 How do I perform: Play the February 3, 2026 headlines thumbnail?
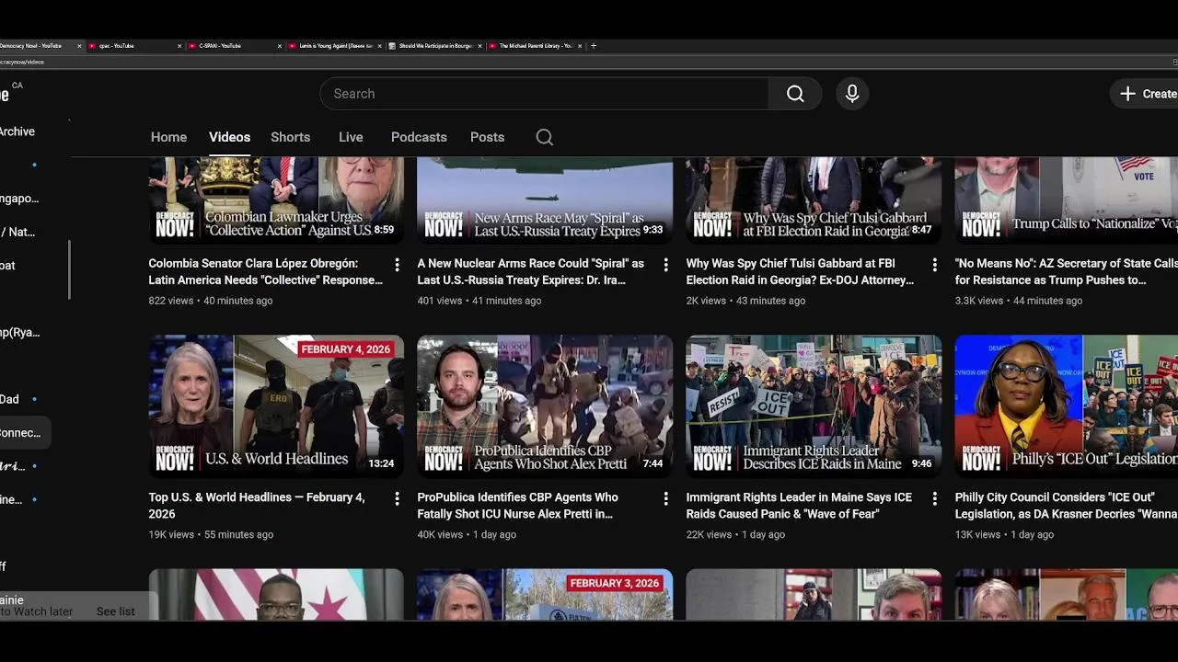tap(545, 594)
